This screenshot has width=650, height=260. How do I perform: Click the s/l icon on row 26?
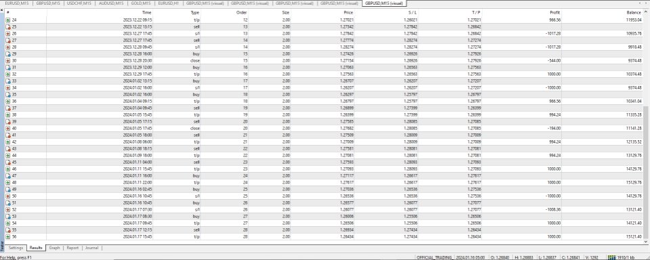[8, 34]
